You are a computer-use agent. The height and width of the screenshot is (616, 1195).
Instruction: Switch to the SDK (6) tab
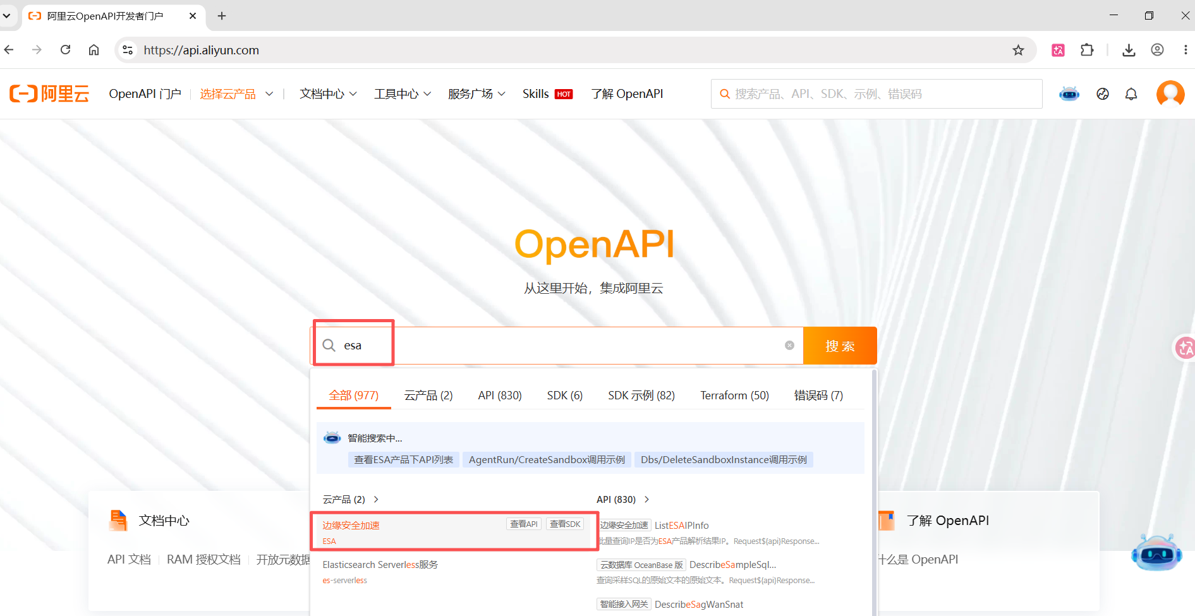565,396
